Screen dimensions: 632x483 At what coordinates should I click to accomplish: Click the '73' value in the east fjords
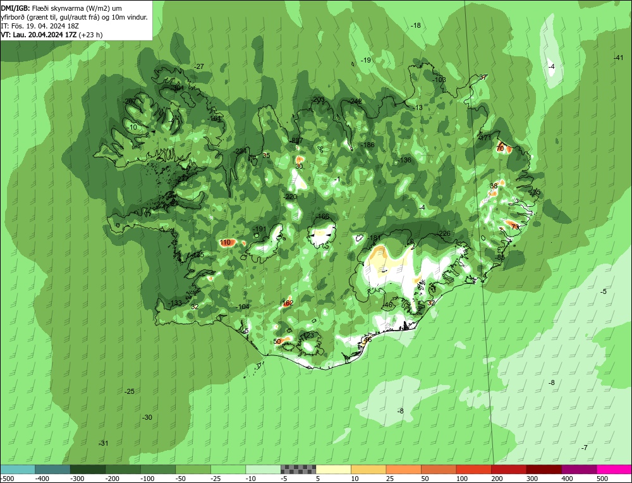point(515,227)
